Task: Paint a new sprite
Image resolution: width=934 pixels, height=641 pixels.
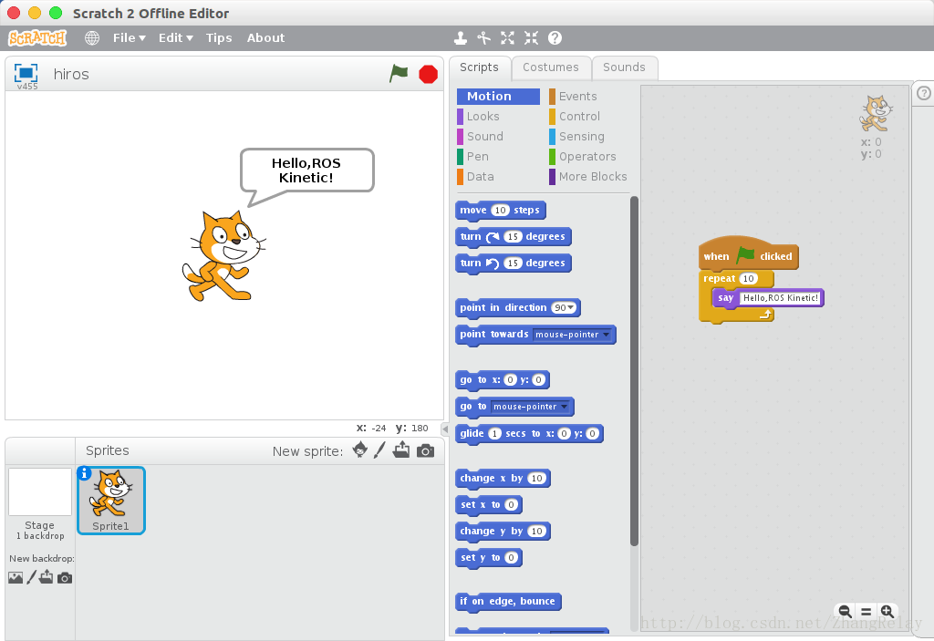Action: (x=379, y=450)
